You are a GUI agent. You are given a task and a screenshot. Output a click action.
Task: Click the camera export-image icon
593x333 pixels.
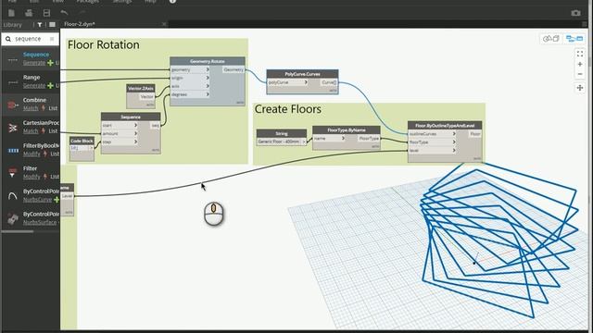575,13
